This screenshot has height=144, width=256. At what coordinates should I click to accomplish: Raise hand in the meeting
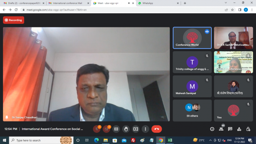pos(126,129)
